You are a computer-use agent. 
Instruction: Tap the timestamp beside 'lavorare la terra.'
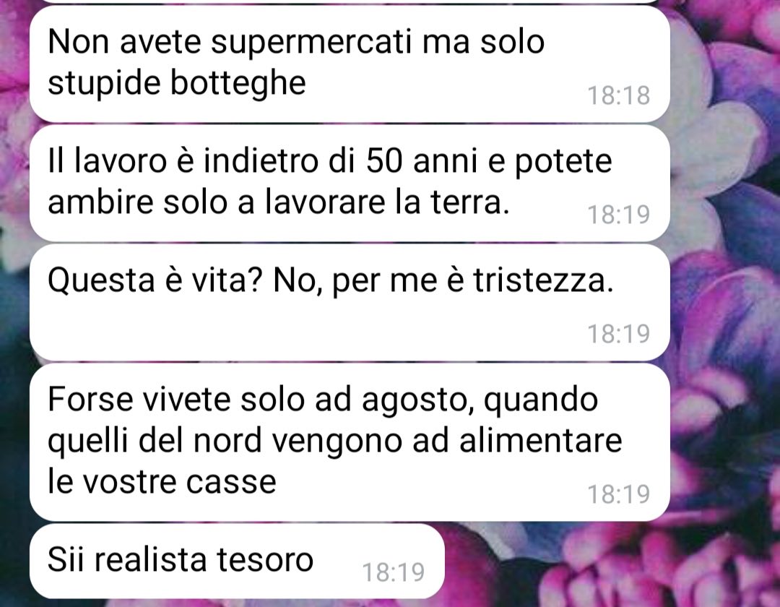point(618,215)
